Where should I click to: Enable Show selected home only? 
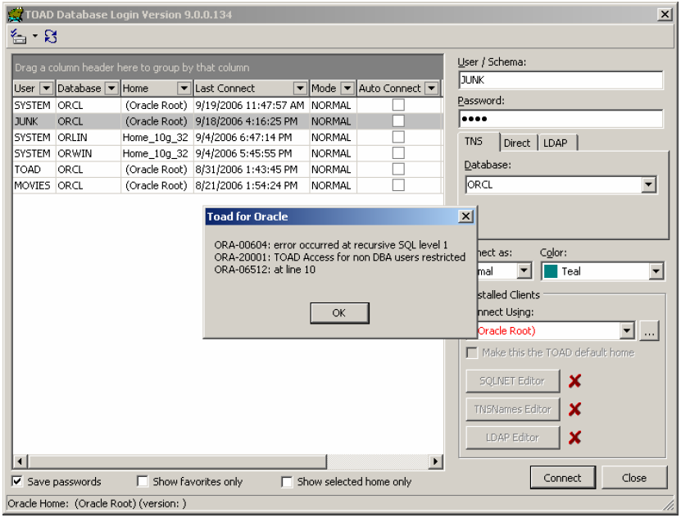click(x=287, y=482)
